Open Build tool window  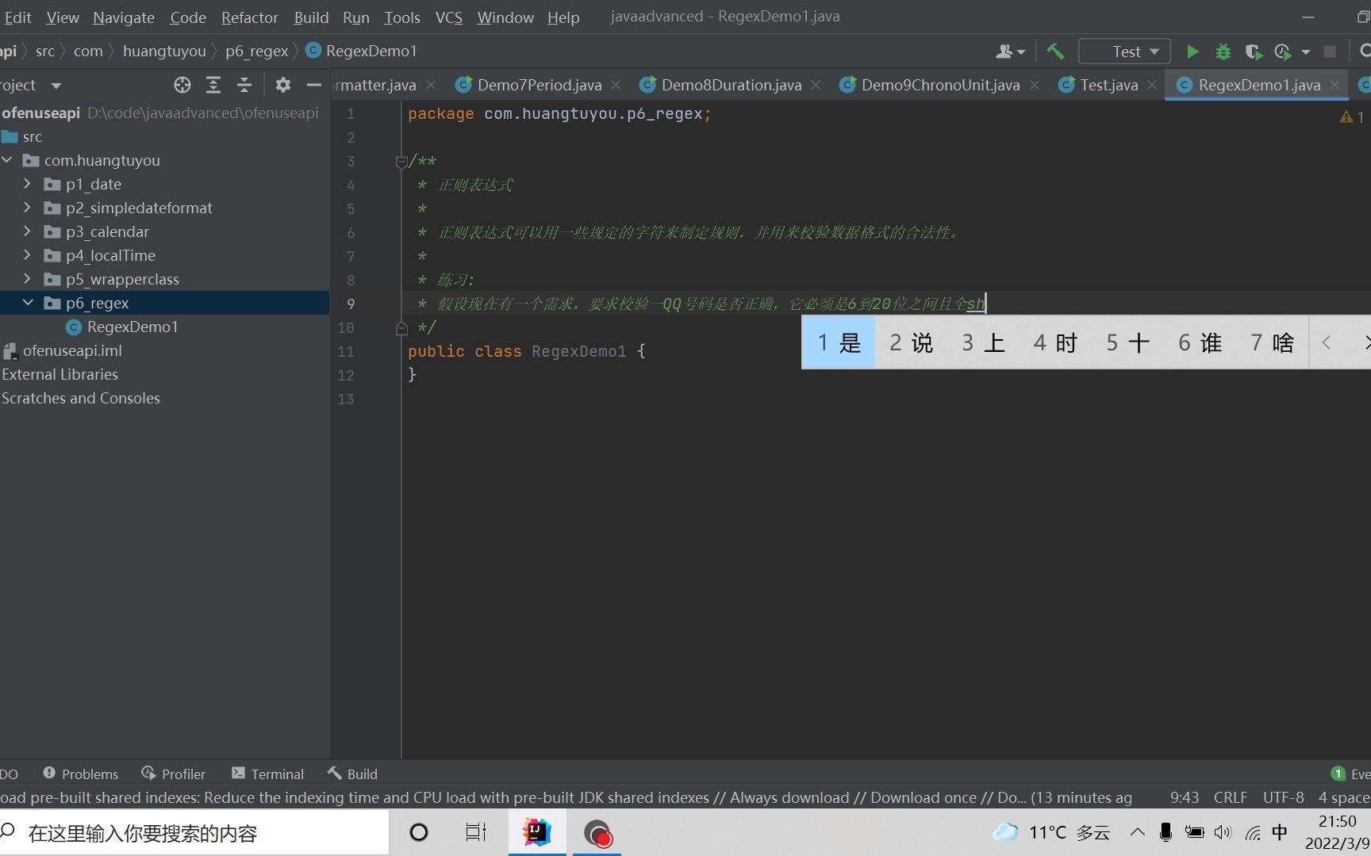point(352,774)
